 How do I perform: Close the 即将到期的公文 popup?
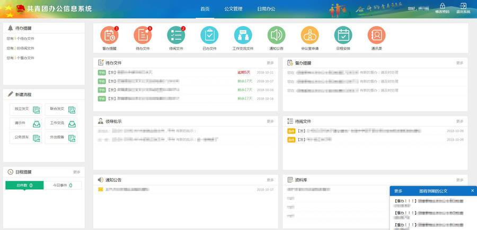pos(472,190)
